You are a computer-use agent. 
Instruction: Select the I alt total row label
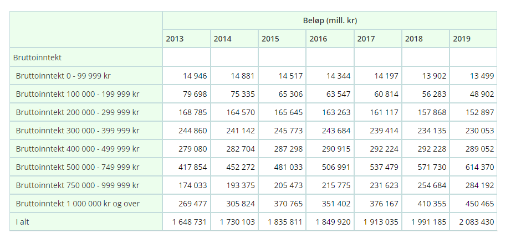(23, 222)
